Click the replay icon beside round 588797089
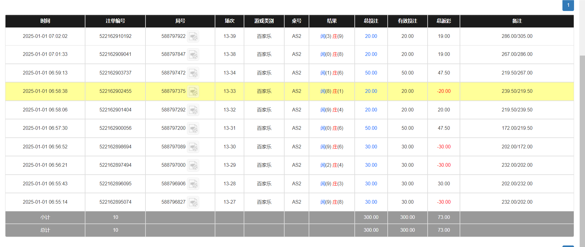The image size is (585, 247). [193, 147]
